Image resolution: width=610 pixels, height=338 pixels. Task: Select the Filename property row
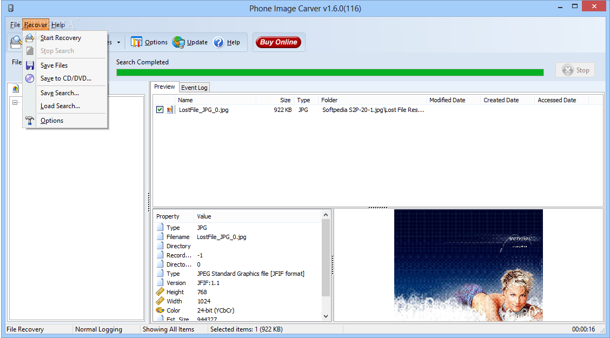pyautogui.click(x=238, y=237)
